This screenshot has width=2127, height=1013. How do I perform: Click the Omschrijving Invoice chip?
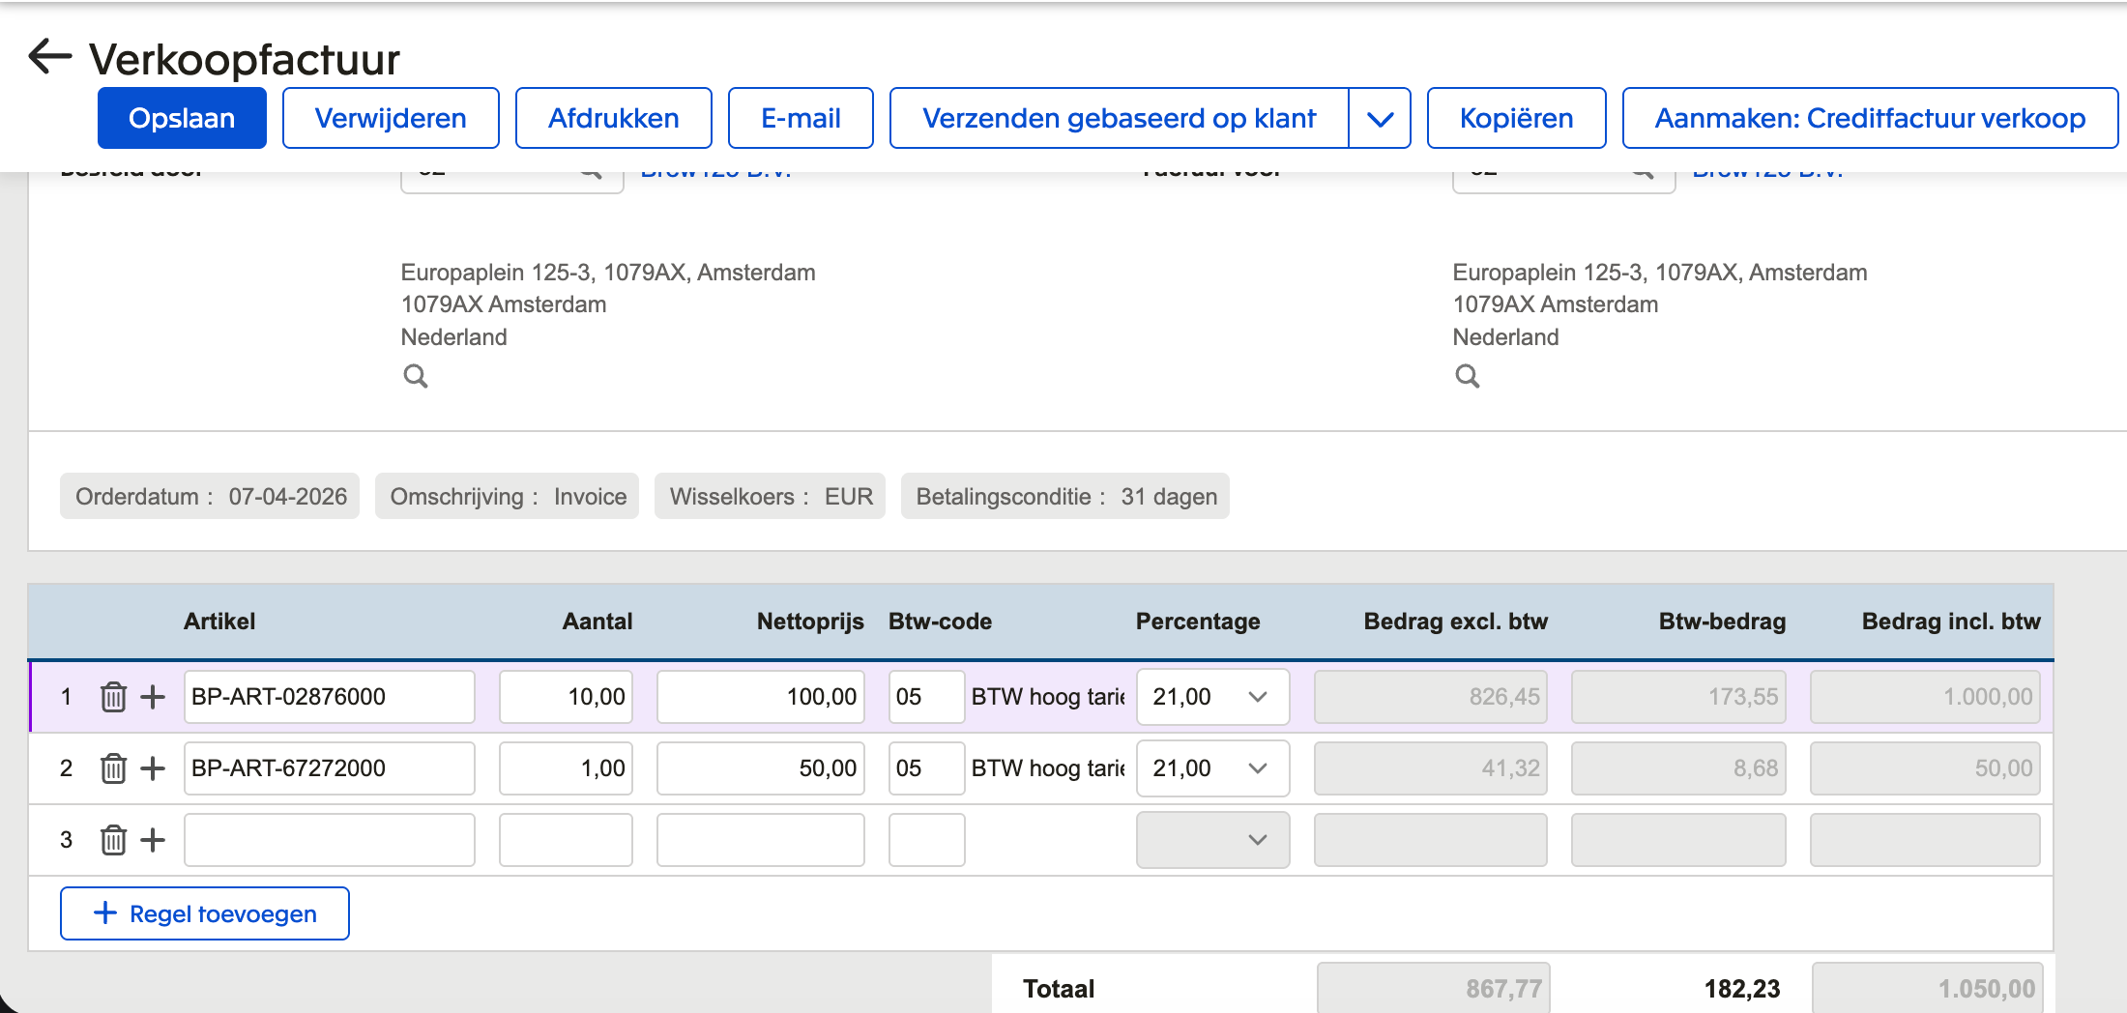tap(507, 496)
